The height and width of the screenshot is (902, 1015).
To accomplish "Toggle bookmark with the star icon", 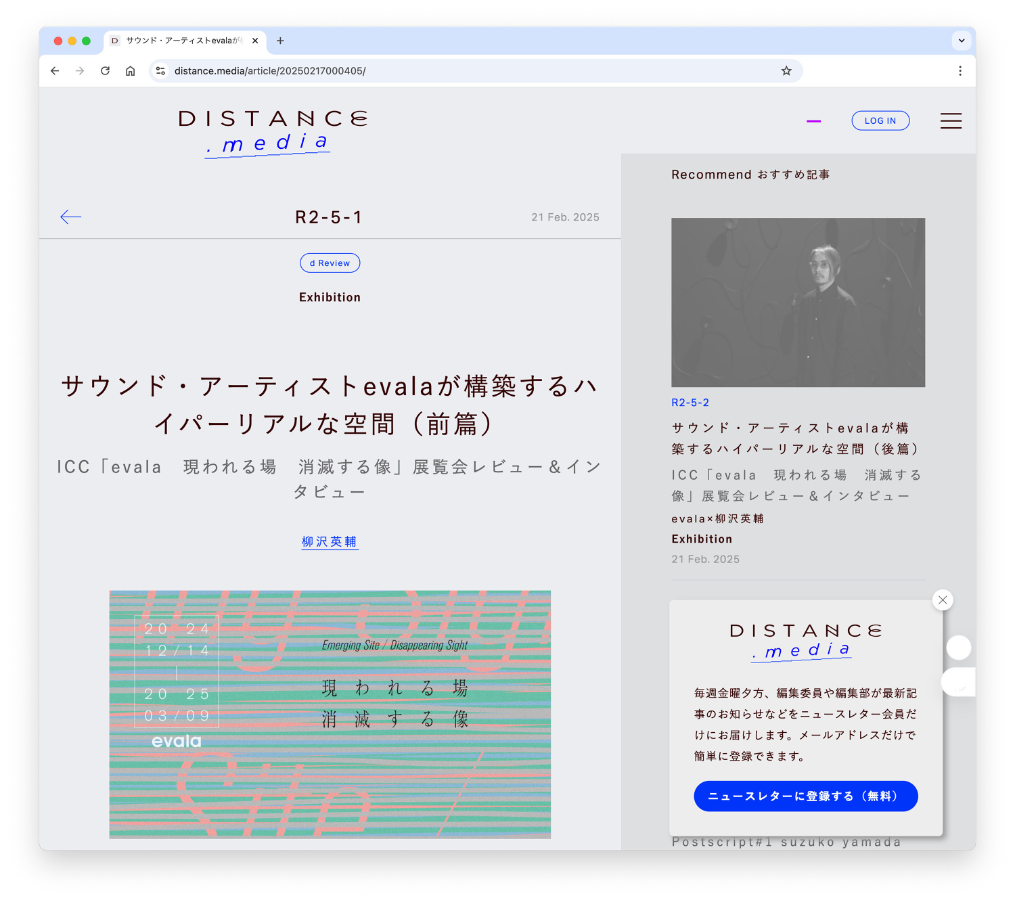I will (x=786, y=70).
